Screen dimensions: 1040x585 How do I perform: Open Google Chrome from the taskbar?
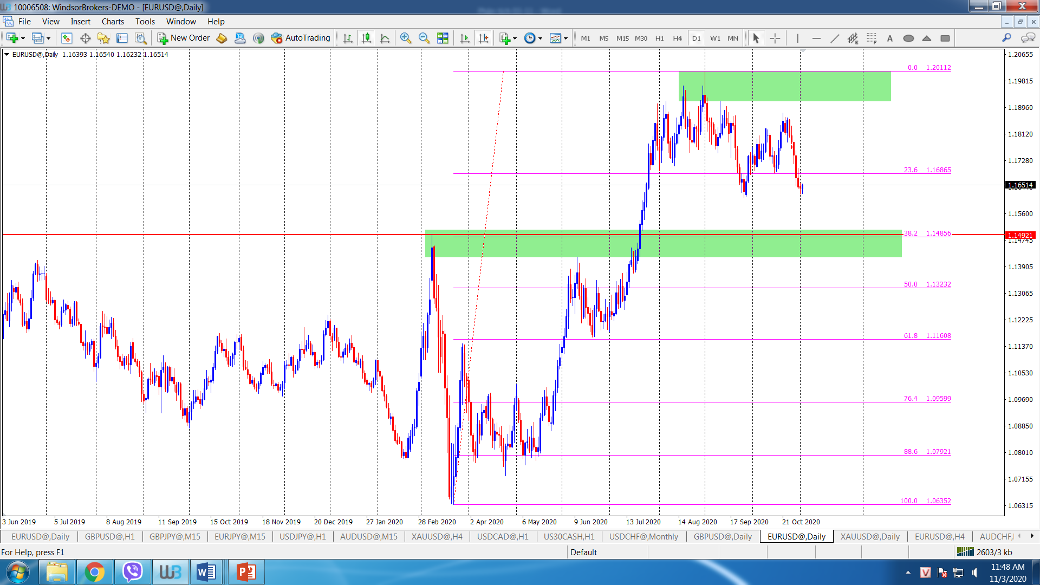point(94,572)
